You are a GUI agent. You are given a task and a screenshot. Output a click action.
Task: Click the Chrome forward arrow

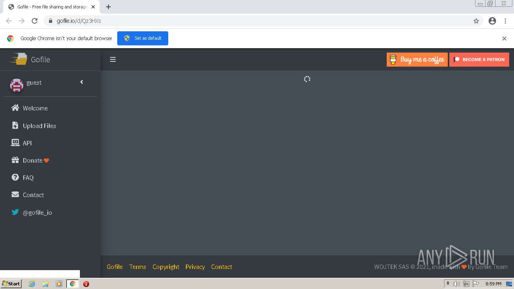pos(22,21)
